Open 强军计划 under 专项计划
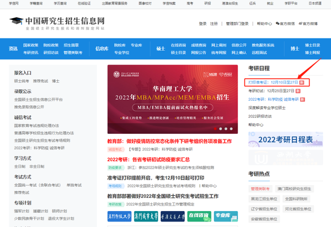The width and height of the screenshot is (331, 227). pyautogui.click(x=22, y=211)
